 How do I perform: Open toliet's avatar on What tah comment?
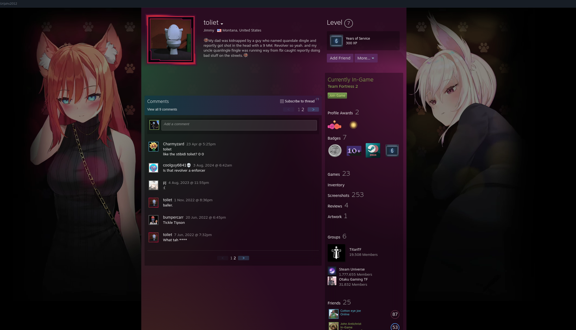154,237
